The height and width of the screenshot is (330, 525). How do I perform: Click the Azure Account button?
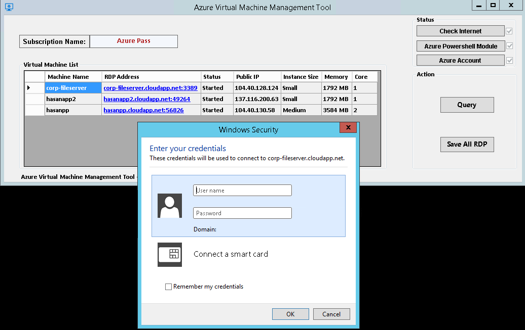460,61
